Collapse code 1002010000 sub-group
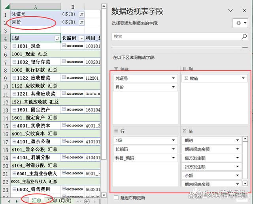The image size is (253, 204). (x=64, y=61)
